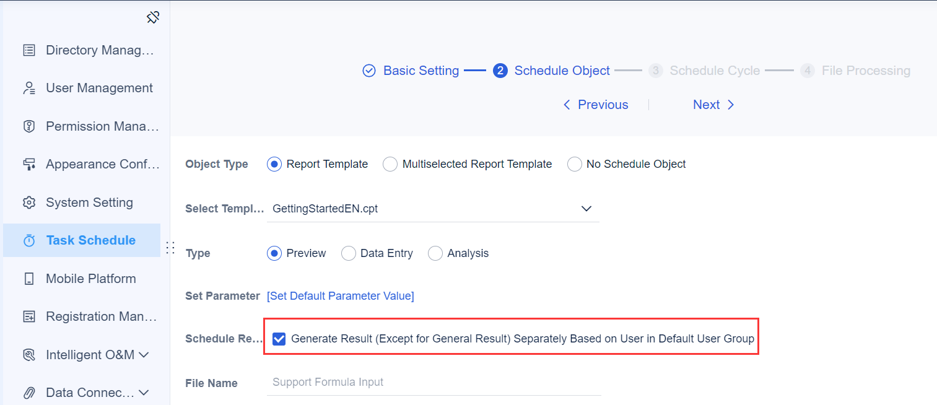Select the User Management sidebar icon
Viewport: 937px width, 405px height.
click(29, 87)
